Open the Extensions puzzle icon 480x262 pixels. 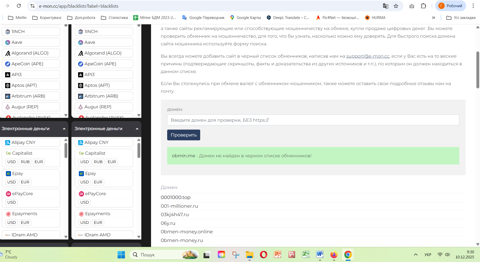tap(423, 6)
